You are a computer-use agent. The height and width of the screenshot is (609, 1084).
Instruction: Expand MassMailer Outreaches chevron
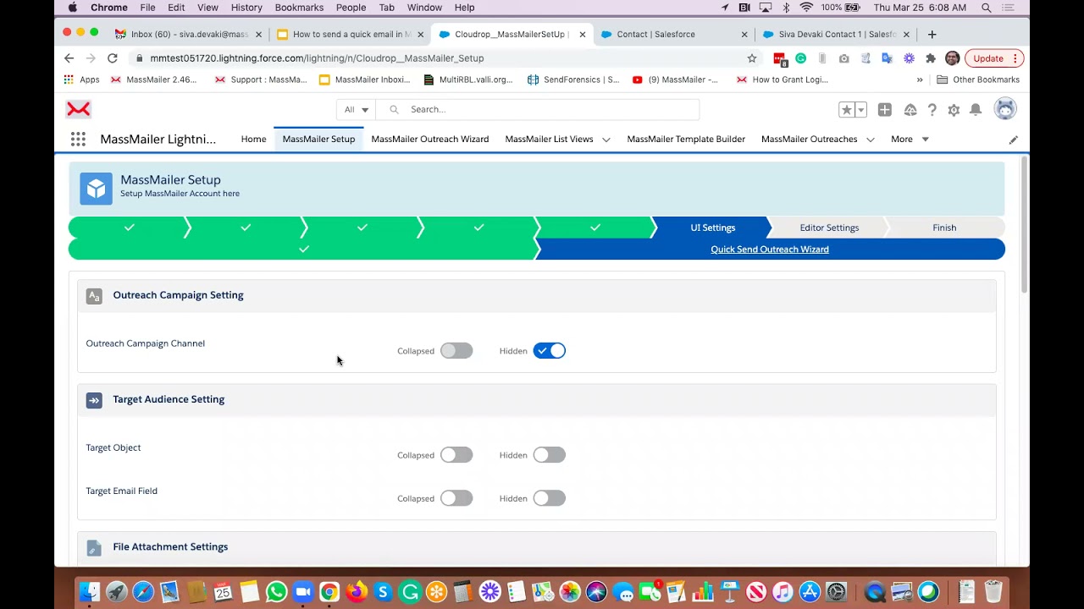871,140
